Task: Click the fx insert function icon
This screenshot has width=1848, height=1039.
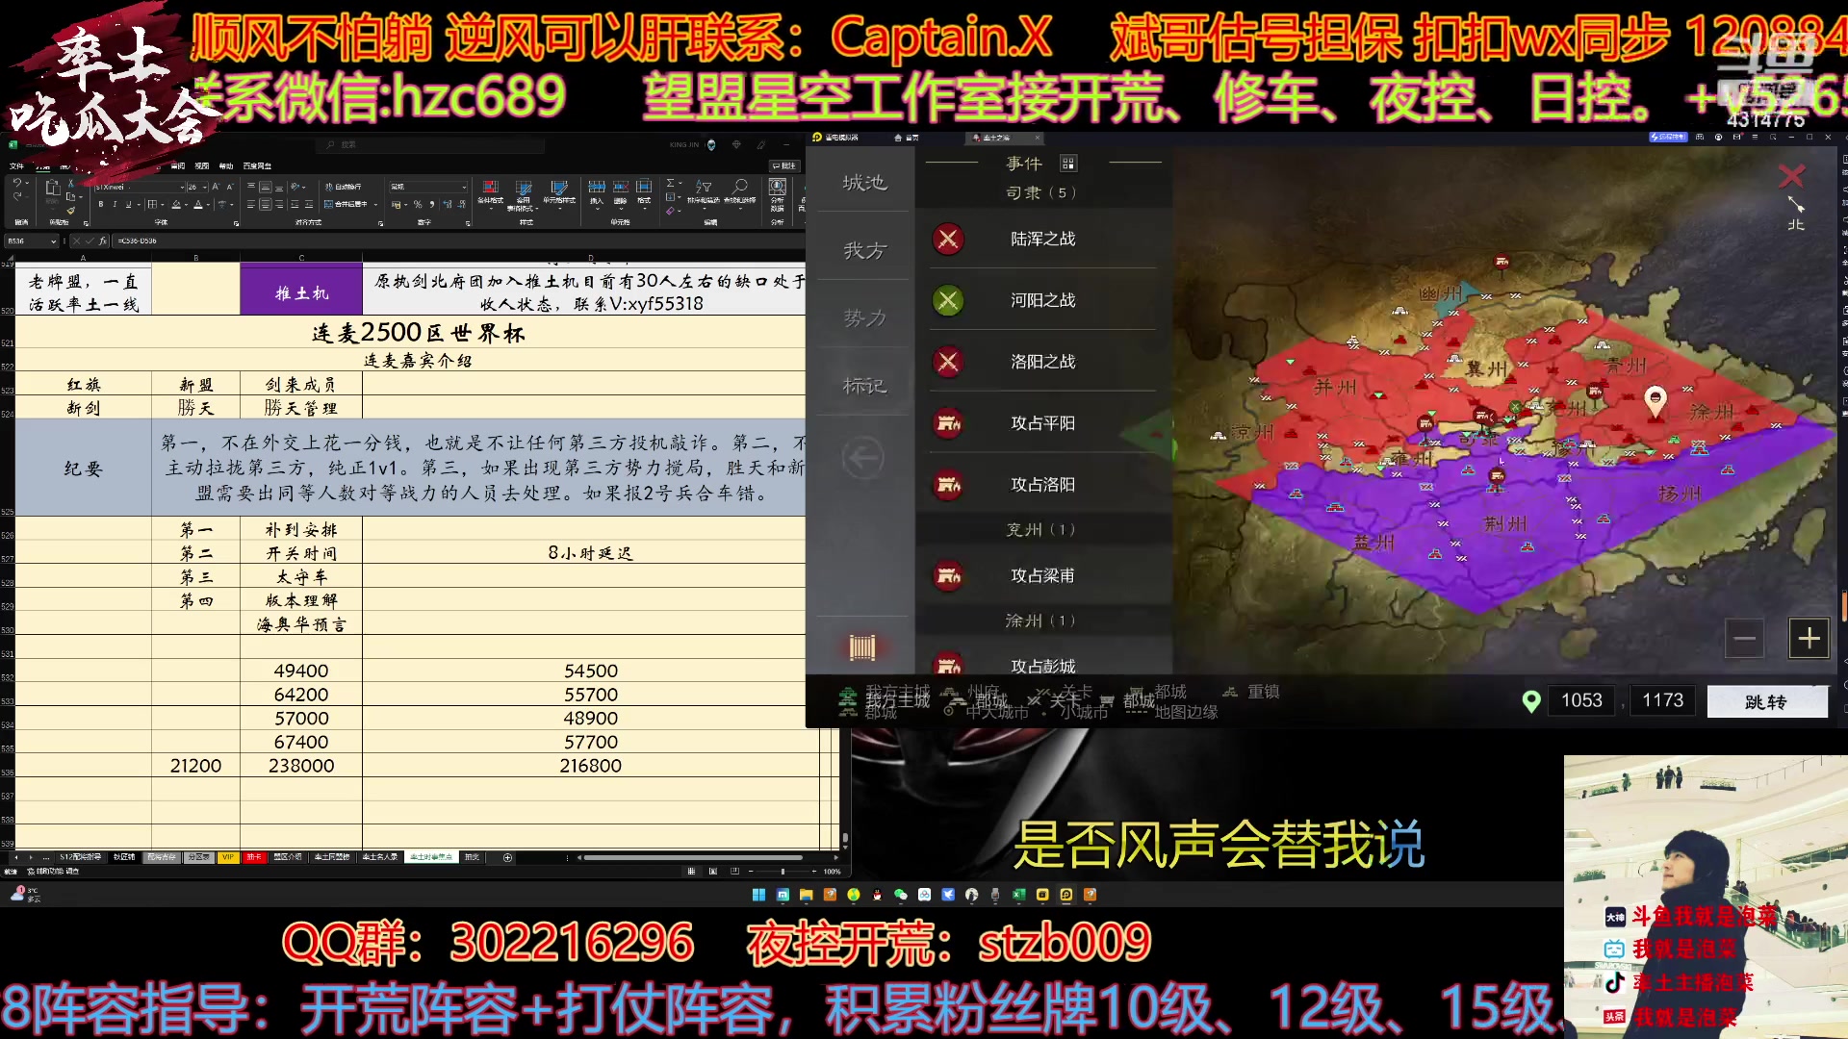Action: click(x=103, y=241)
